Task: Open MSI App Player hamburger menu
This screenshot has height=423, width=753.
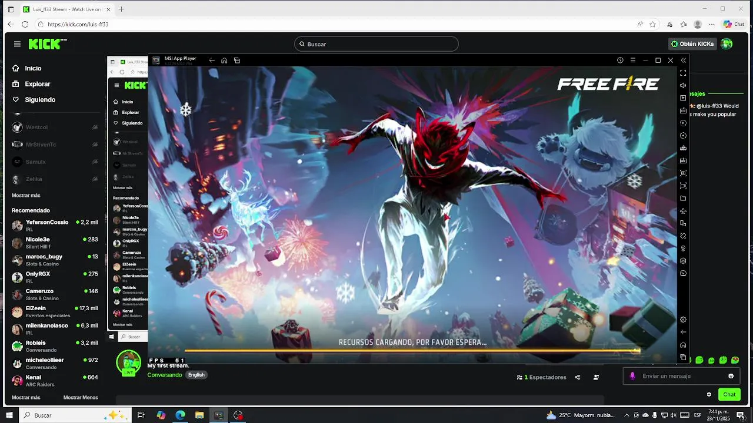Action: pos(633,60)
